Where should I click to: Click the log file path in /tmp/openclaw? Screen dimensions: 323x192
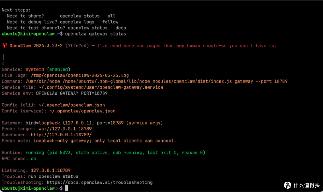pos(80,75)
